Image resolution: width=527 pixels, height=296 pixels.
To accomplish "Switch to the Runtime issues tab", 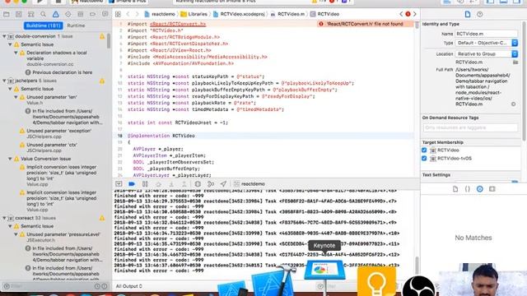I will click(76, 25).
